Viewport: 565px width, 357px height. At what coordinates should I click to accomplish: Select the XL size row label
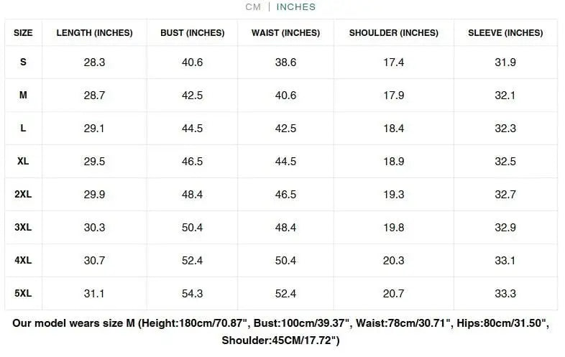click(x=23, y=162)
